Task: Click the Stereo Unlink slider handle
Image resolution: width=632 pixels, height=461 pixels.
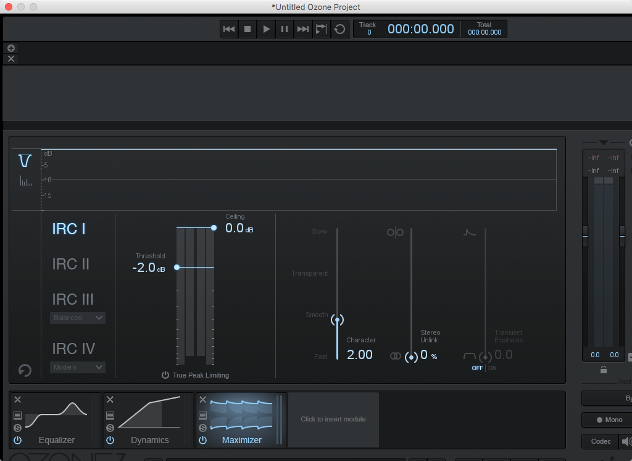Action: (x=411, y=357)
